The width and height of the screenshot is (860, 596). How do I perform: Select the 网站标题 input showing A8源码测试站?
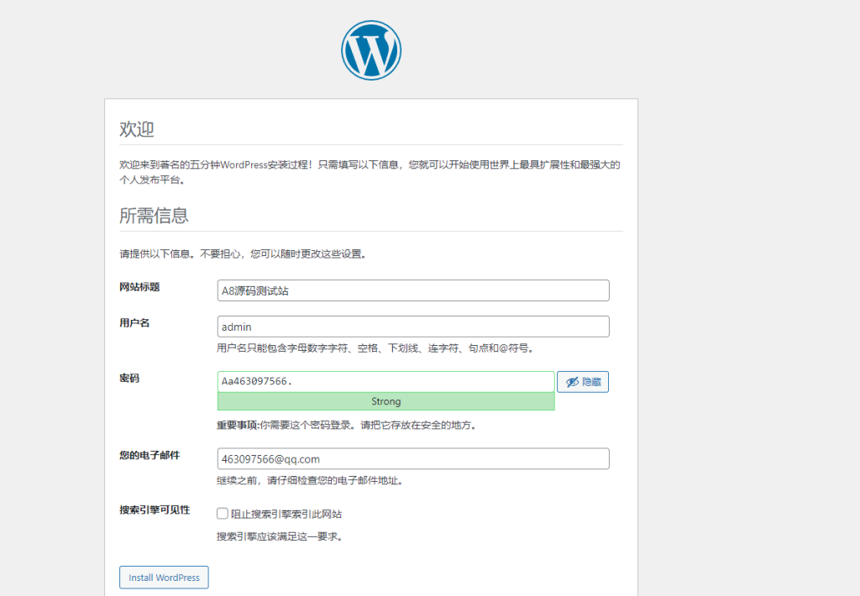tap(412, 290)
